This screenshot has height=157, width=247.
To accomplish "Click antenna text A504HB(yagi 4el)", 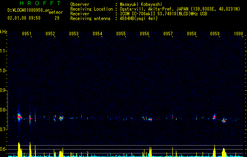I will (139, 18).
